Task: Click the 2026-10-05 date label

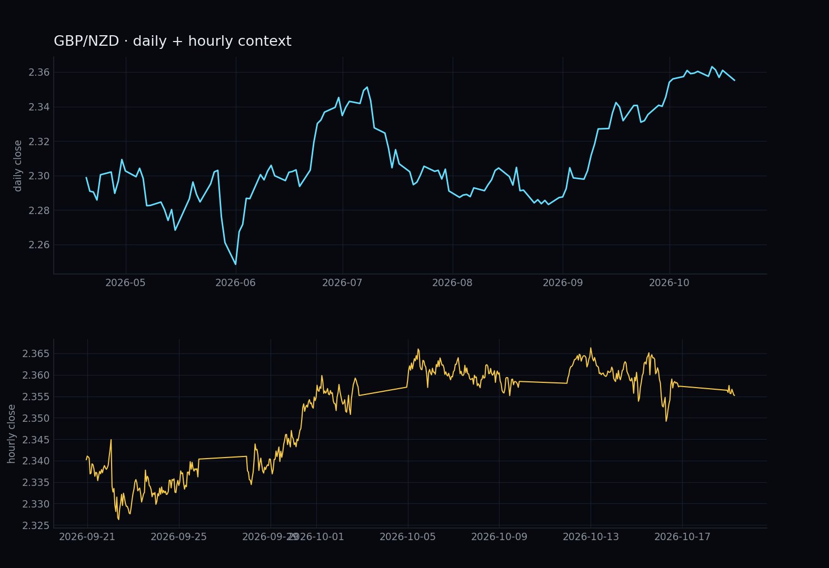Action: pos(407,537)
